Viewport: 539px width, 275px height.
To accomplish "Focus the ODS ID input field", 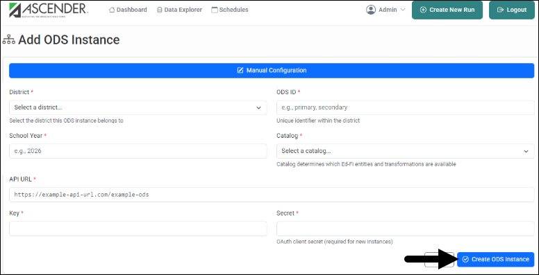I will (405, 107).
